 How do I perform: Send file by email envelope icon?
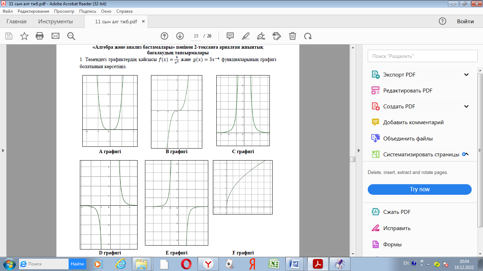(56, 36)
